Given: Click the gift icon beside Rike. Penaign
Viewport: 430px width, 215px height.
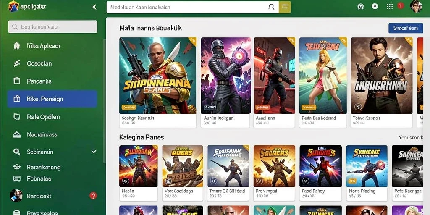Looking at the screenshot, I should click(x=17, y=99).
